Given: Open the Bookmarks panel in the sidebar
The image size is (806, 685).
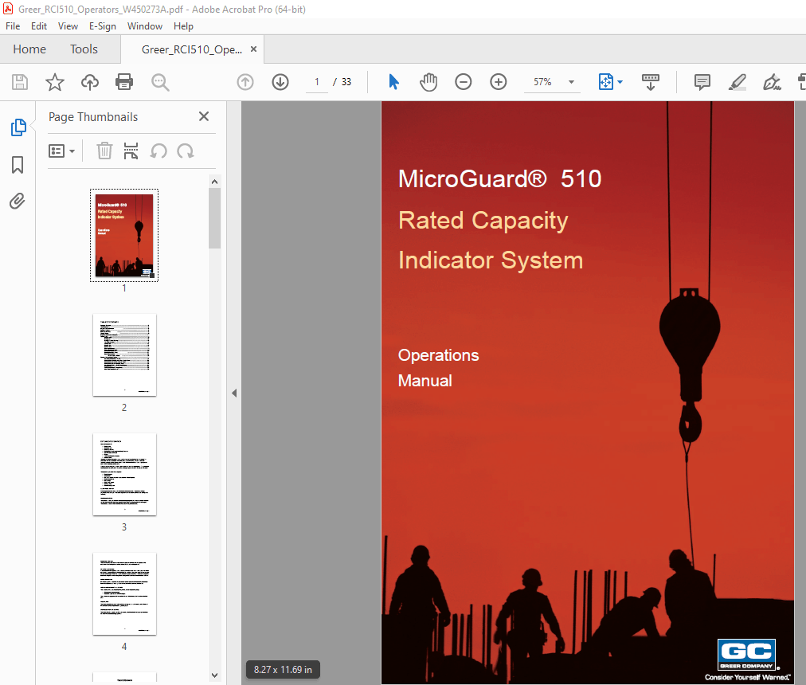Looking at the screenshot, I should coord(18,164).
